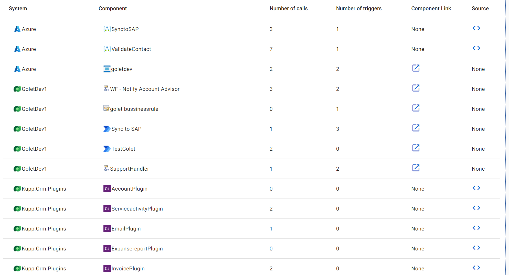Screen dimensions: 509x275
Task: Click the business rule icon beside golet bussinessrule
Action: 106,108
